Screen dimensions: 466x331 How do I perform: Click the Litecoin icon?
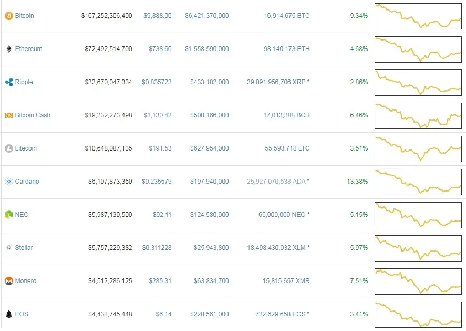click(9, 148)
